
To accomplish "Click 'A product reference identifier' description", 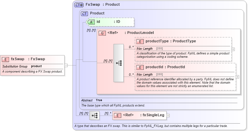I will [185, 83].
